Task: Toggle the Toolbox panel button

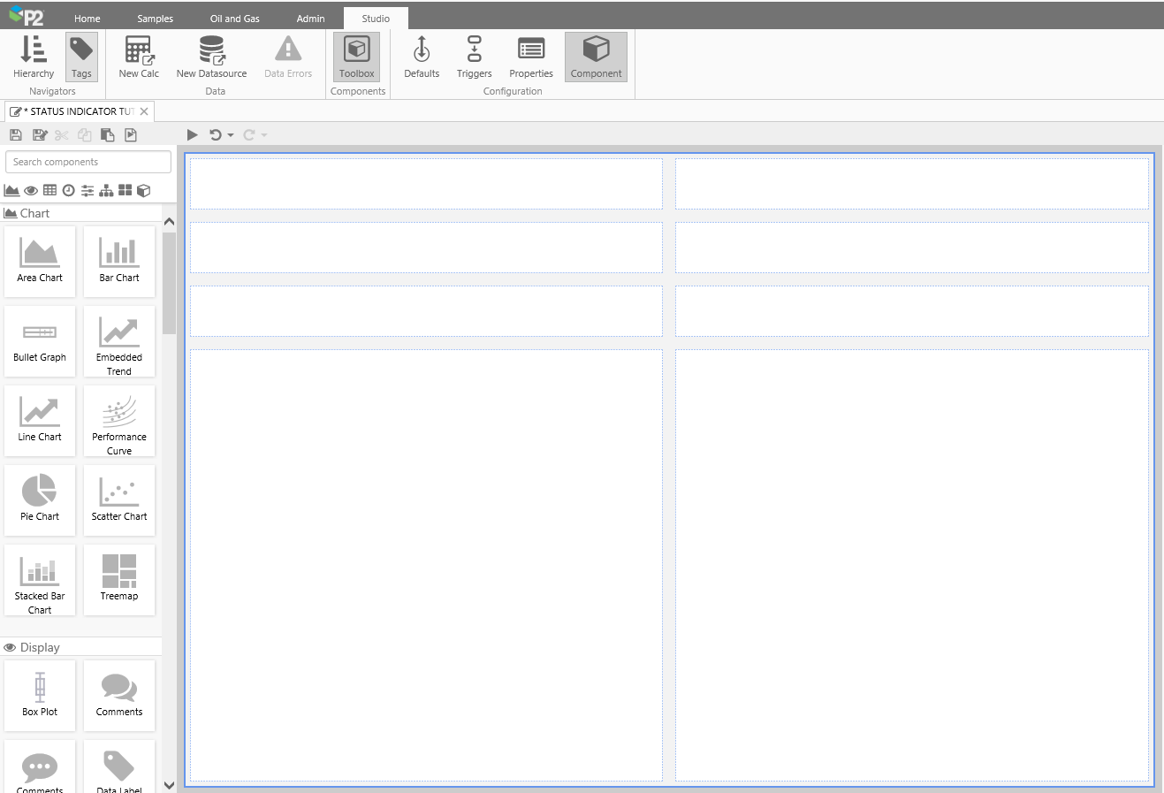Action: tap(356, 57)
